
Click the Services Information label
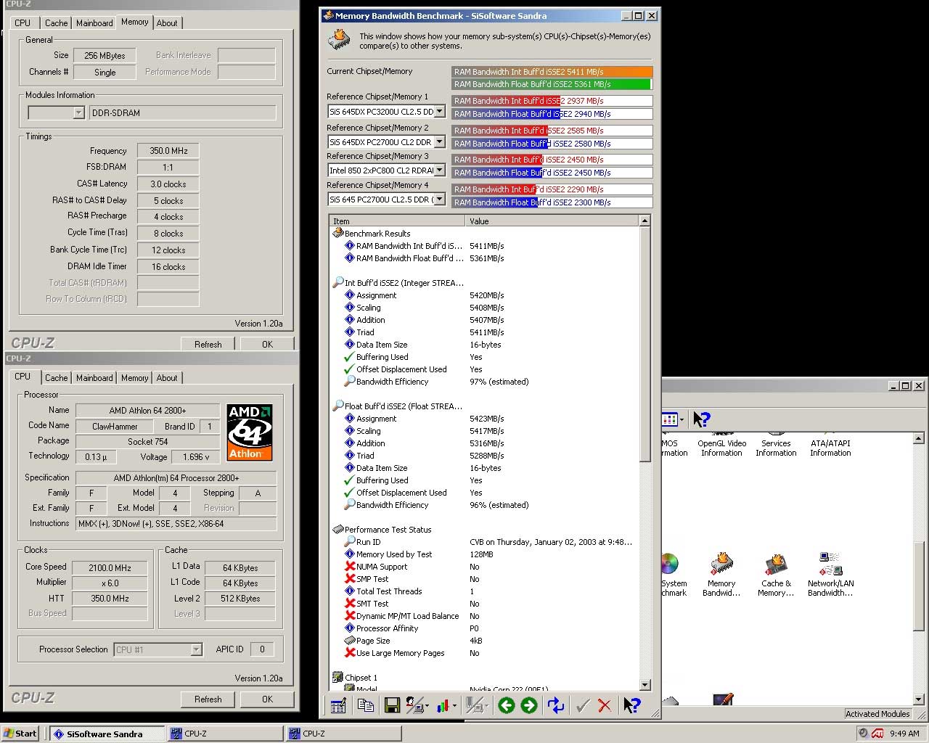click(776, 448)
